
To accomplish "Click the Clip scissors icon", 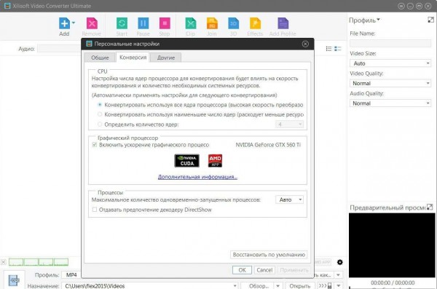I will [x=191, y=23].
